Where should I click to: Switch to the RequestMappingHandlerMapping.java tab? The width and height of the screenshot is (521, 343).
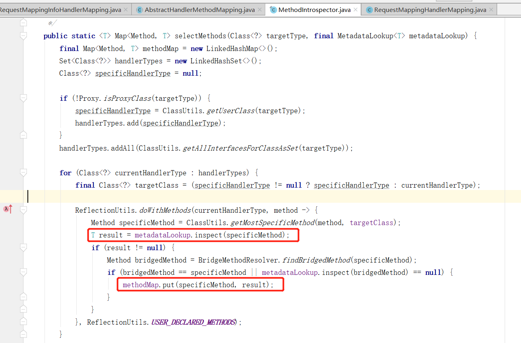tap(430, 10)
